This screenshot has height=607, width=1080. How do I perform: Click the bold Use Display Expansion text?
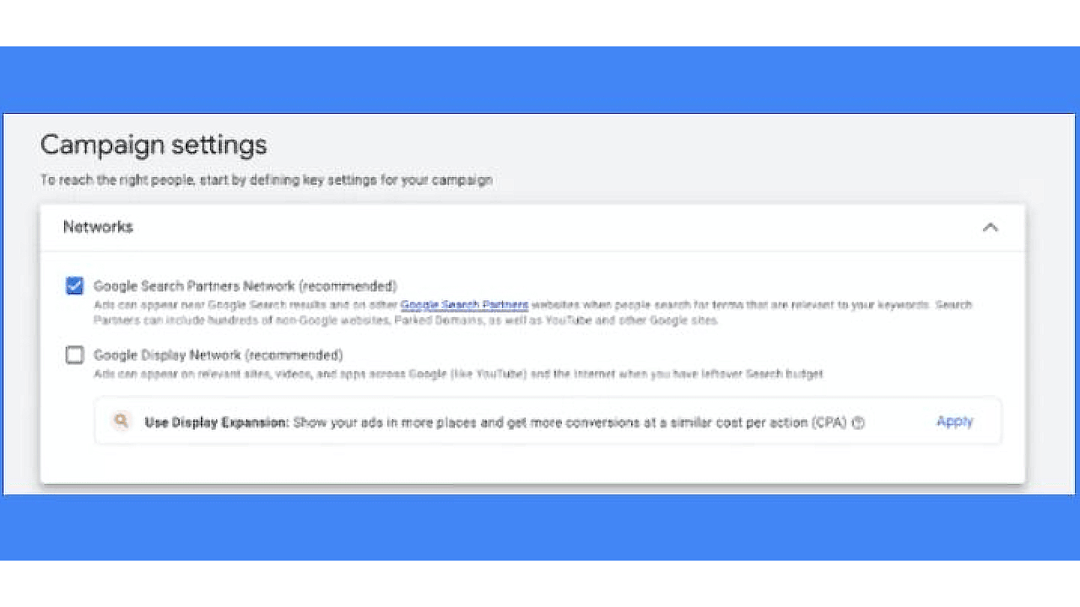217,422
